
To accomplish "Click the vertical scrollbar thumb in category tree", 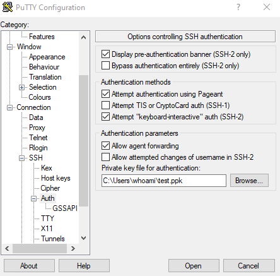I will (x=83, y=141).
